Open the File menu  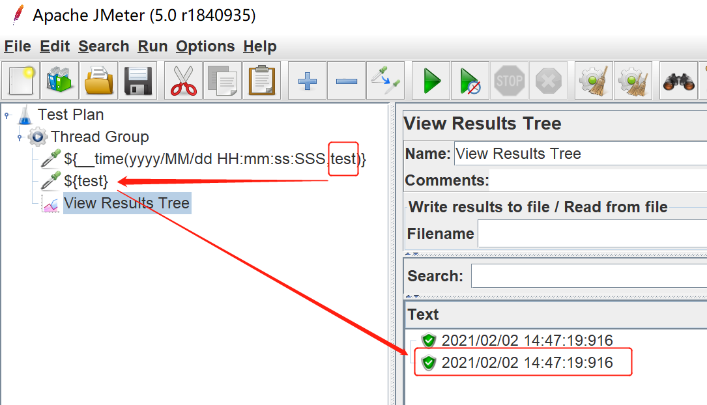[18, 46]
